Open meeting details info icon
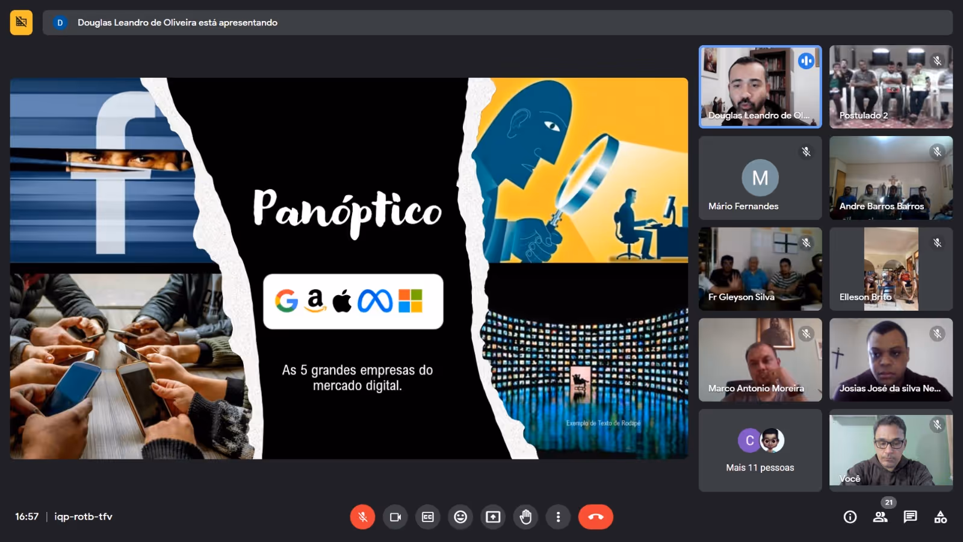Image resolution: width=963 pixels, height=542 pixels. click(850, 517)
